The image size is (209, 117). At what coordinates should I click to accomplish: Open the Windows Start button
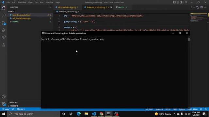click(4, 114)
